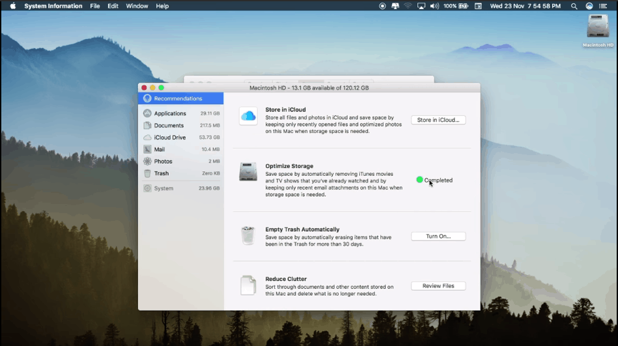Viewport: 618px width, 346px height.
Task: Select the Trash label in sidebar
Action: click(162, 173)
